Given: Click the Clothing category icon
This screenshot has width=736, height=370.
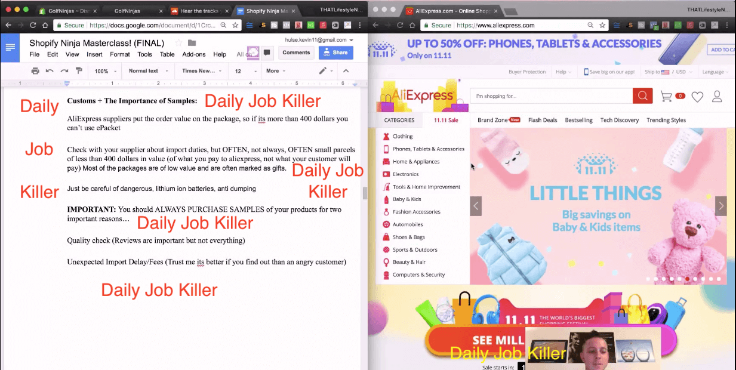Looking at the screenshot, I should pos(386,137).
